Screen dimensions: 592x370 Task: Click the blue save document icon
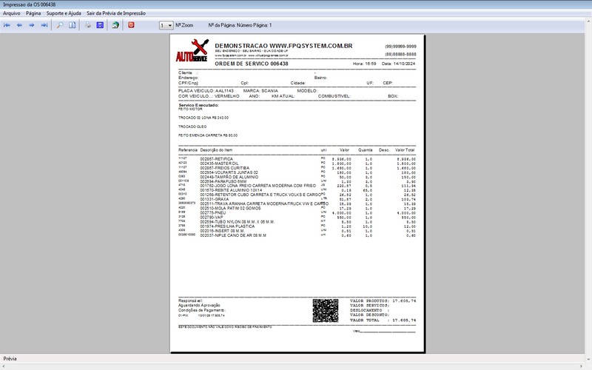pyautogui.click(x=100, y=25)
